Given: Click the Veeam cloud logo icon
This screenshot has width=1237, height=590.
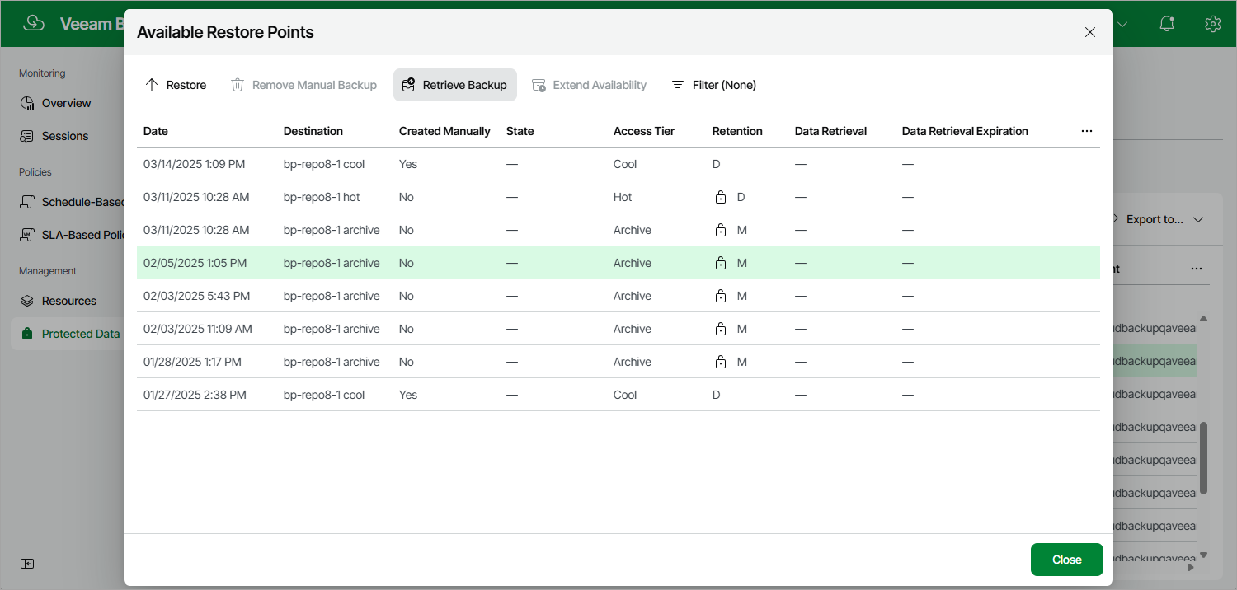Looking at the screenshot, I should coord(34,24).
